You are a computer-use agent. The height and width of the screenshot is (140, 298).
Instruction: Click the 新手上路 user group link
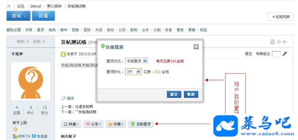click(x=20, y=123)
